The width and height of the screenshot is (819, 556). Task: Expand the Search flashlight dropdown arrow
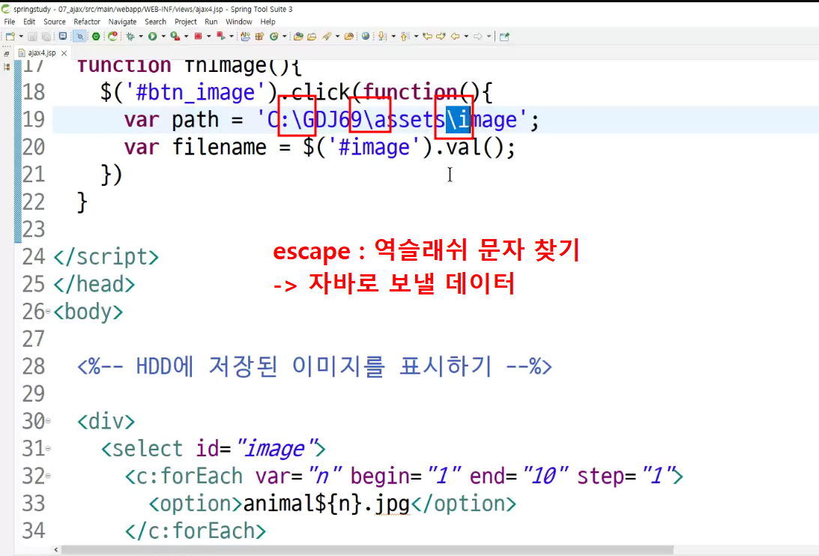337,37
